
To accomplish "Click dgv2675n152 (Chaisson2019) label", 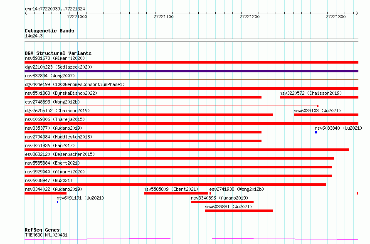I will 57,111.
